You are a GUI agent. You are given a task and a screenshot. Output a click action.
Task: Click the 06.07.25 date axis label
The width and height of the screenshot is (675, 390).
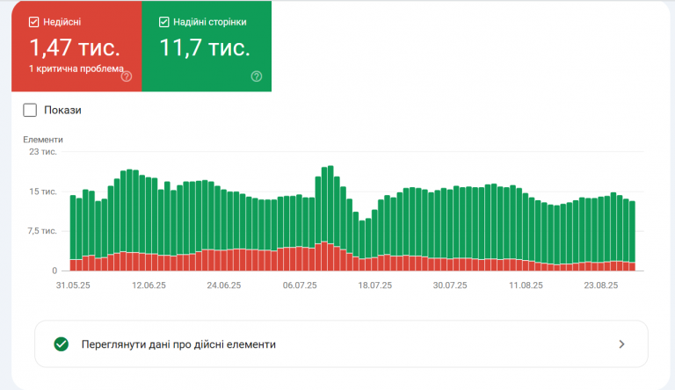click(300, 285)
